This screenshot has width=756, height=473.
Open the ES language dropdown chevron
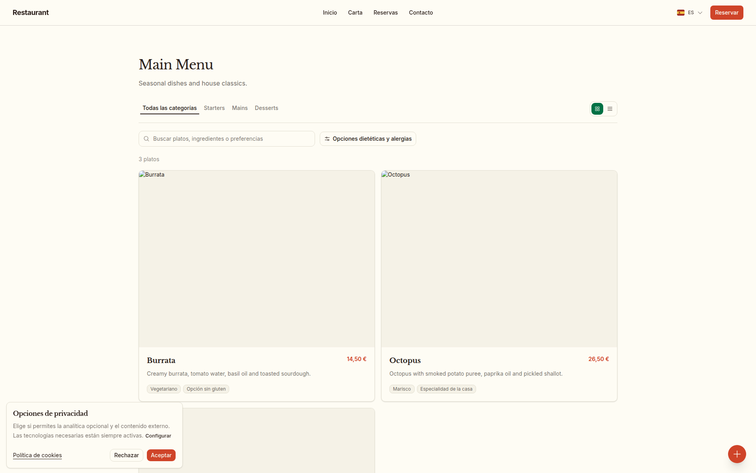[700, 13]
